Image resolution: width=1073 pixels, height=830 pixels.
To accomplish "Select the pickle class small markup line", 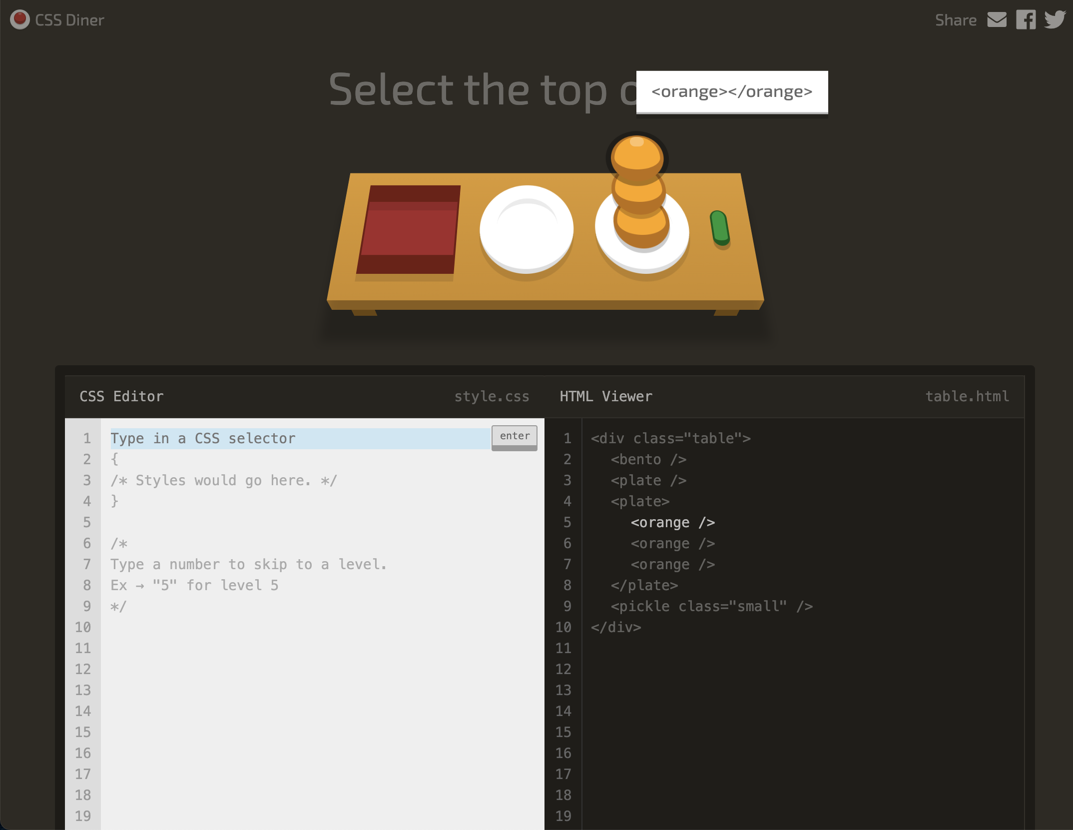I will [711, 606].
